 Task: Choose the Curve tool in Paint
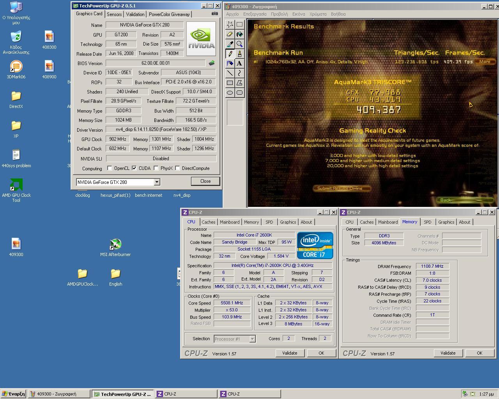(x=239, y=73)
